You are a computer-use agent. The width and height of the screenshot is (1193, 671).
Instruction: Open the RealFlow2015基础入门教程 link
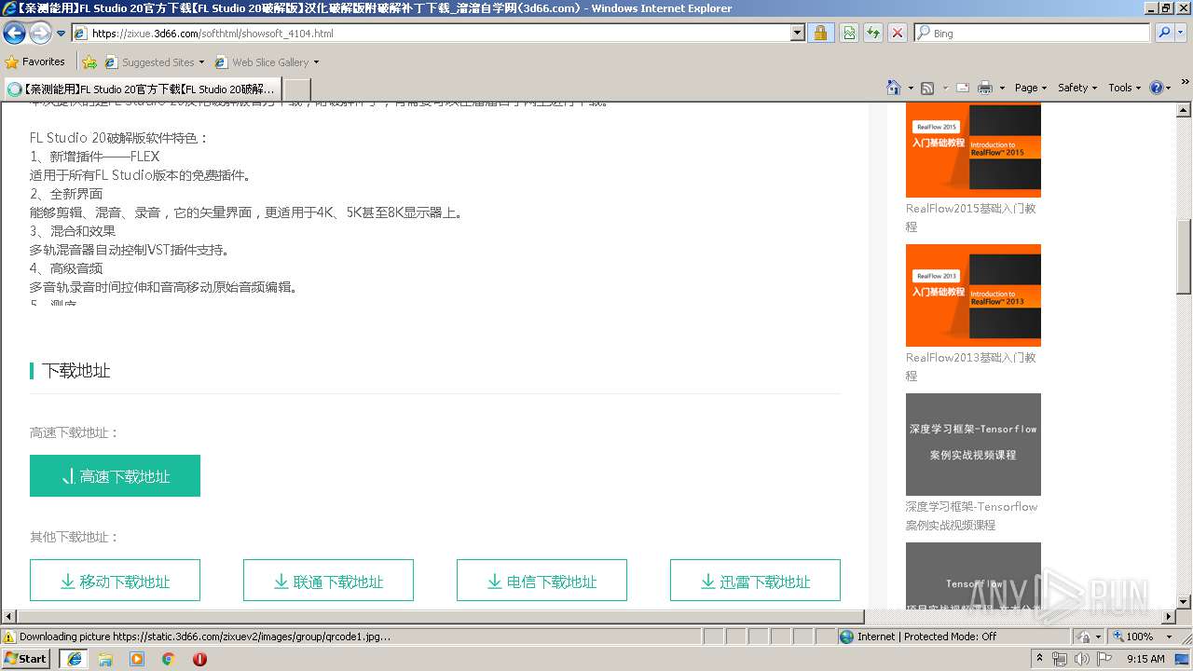pos(971,217)
